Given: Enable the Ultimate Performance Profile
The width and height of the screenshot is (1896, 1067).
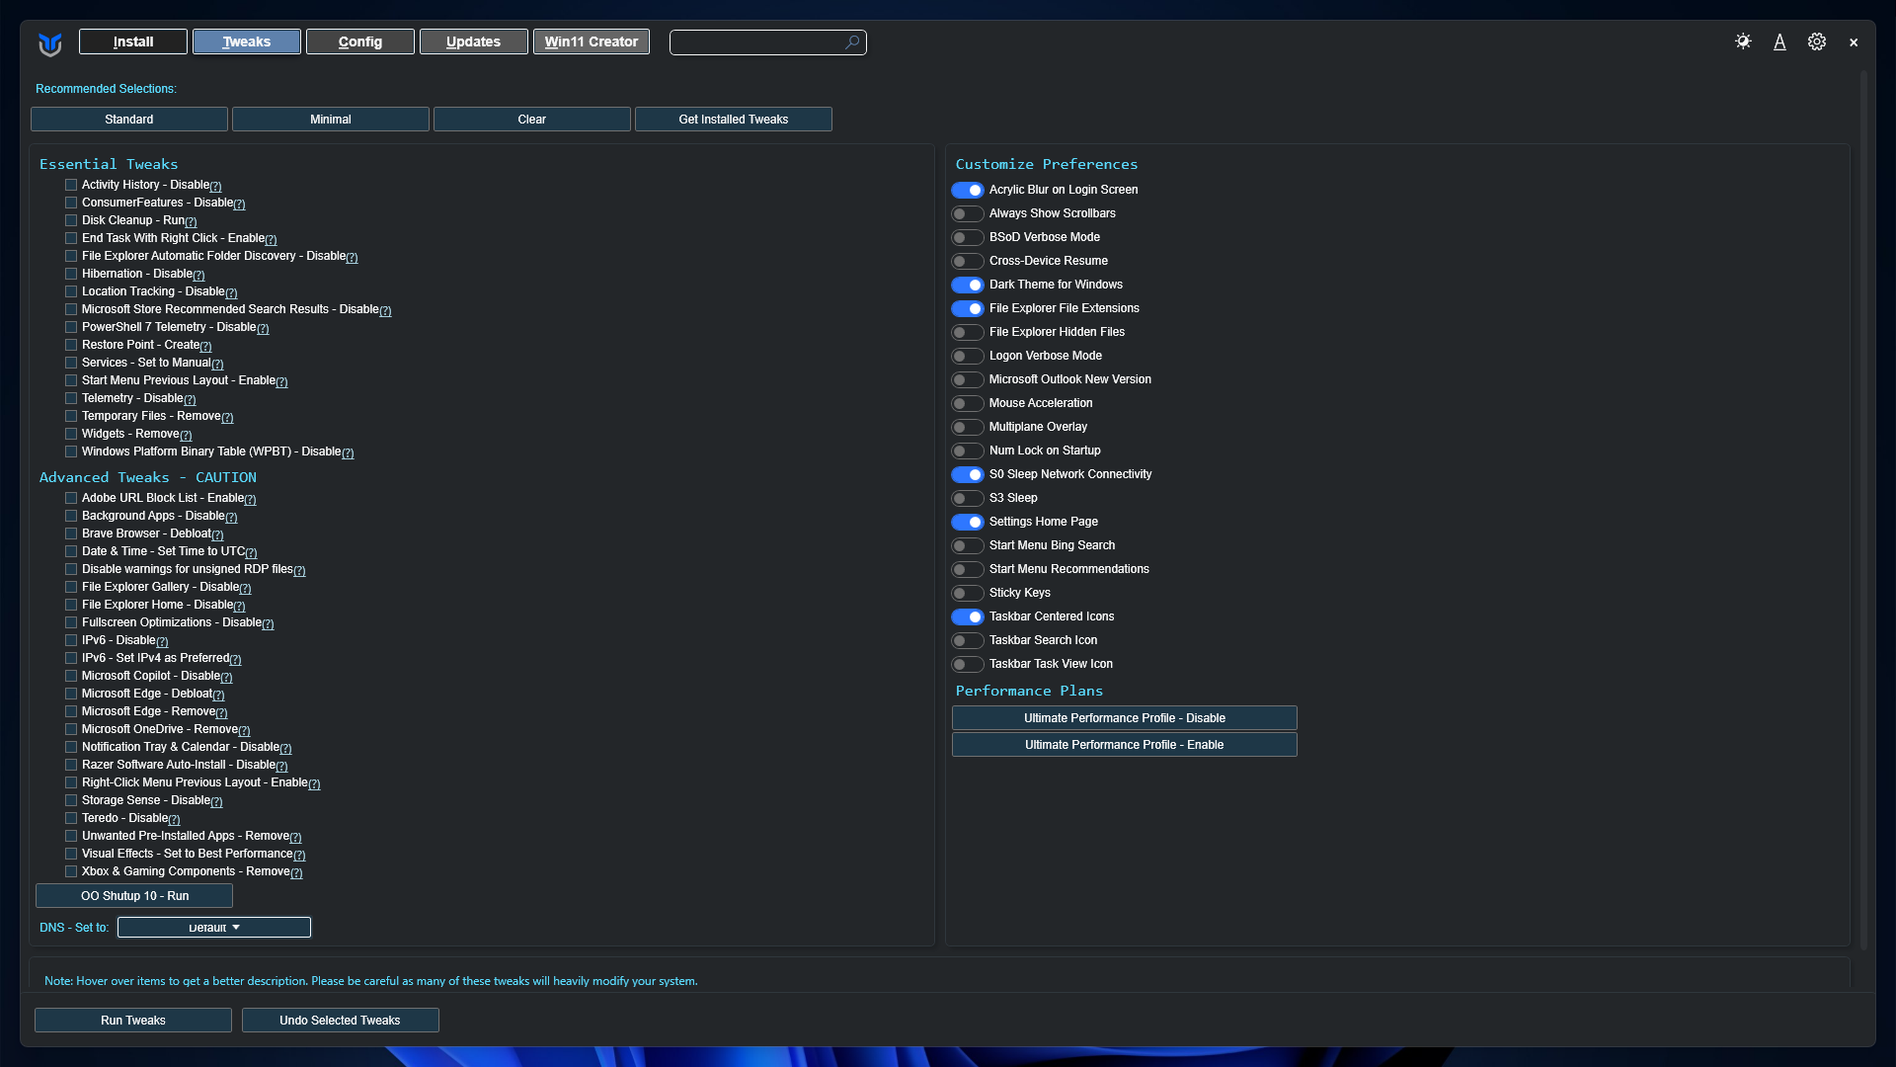Looking at the screenshot, I should [x=1125, y=745].
